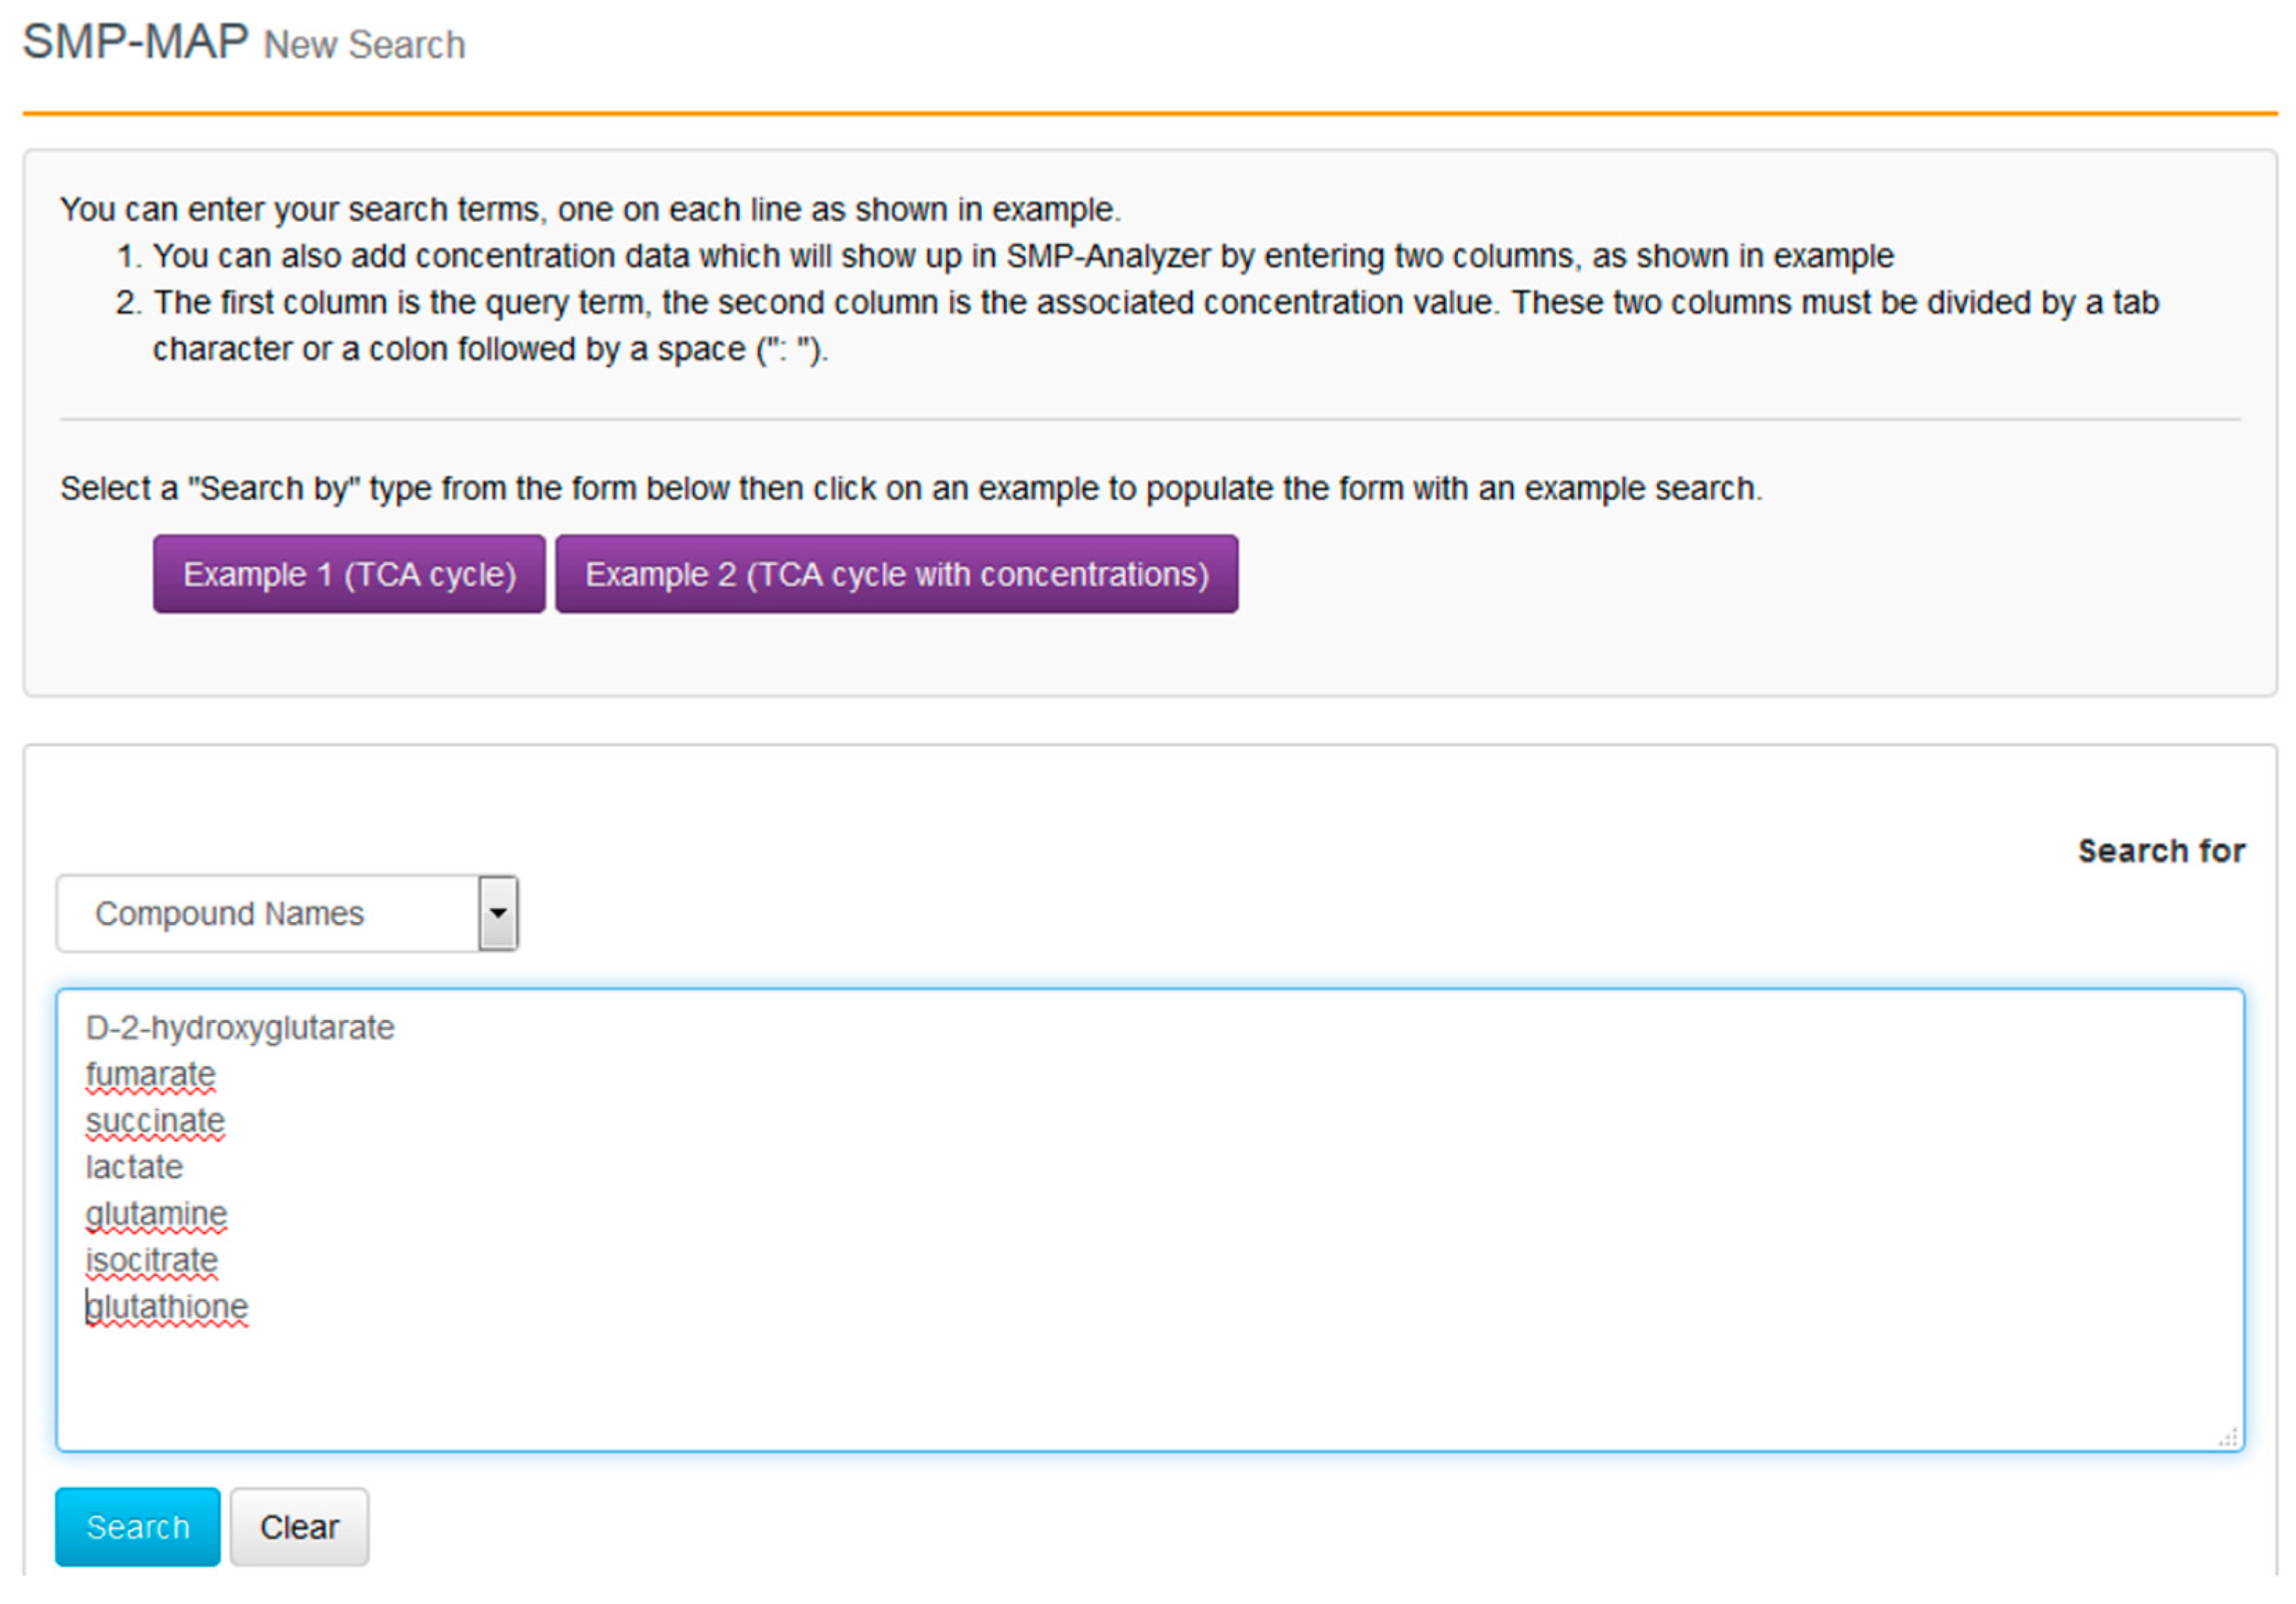This screenshot has height=1604, width=2296.
Task: Click the dropdown arrow beside Compound Names
Action: pyautogui.click(x=498, y=913)
